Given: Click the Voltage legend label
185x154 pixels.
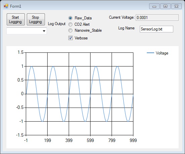Looking at the screenshot, I should [162, 53].
